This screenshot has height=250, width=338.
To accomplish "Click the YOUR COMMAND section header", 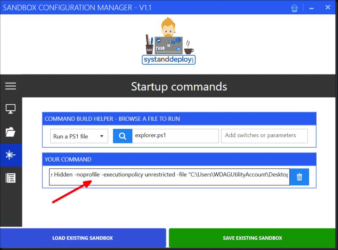I will tap(179, 159).
